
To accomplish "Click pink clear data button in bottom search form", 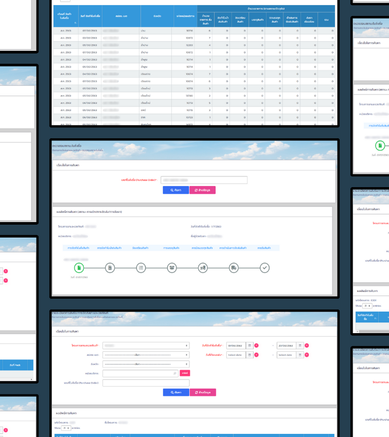I will [x=203, y=392].
